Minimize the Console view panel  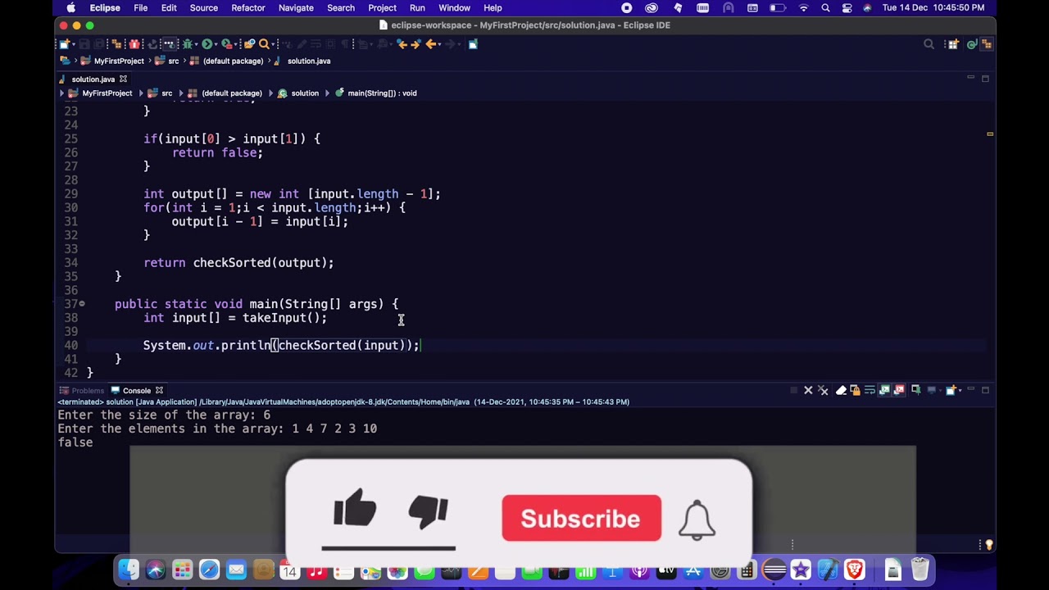point(971,389)
